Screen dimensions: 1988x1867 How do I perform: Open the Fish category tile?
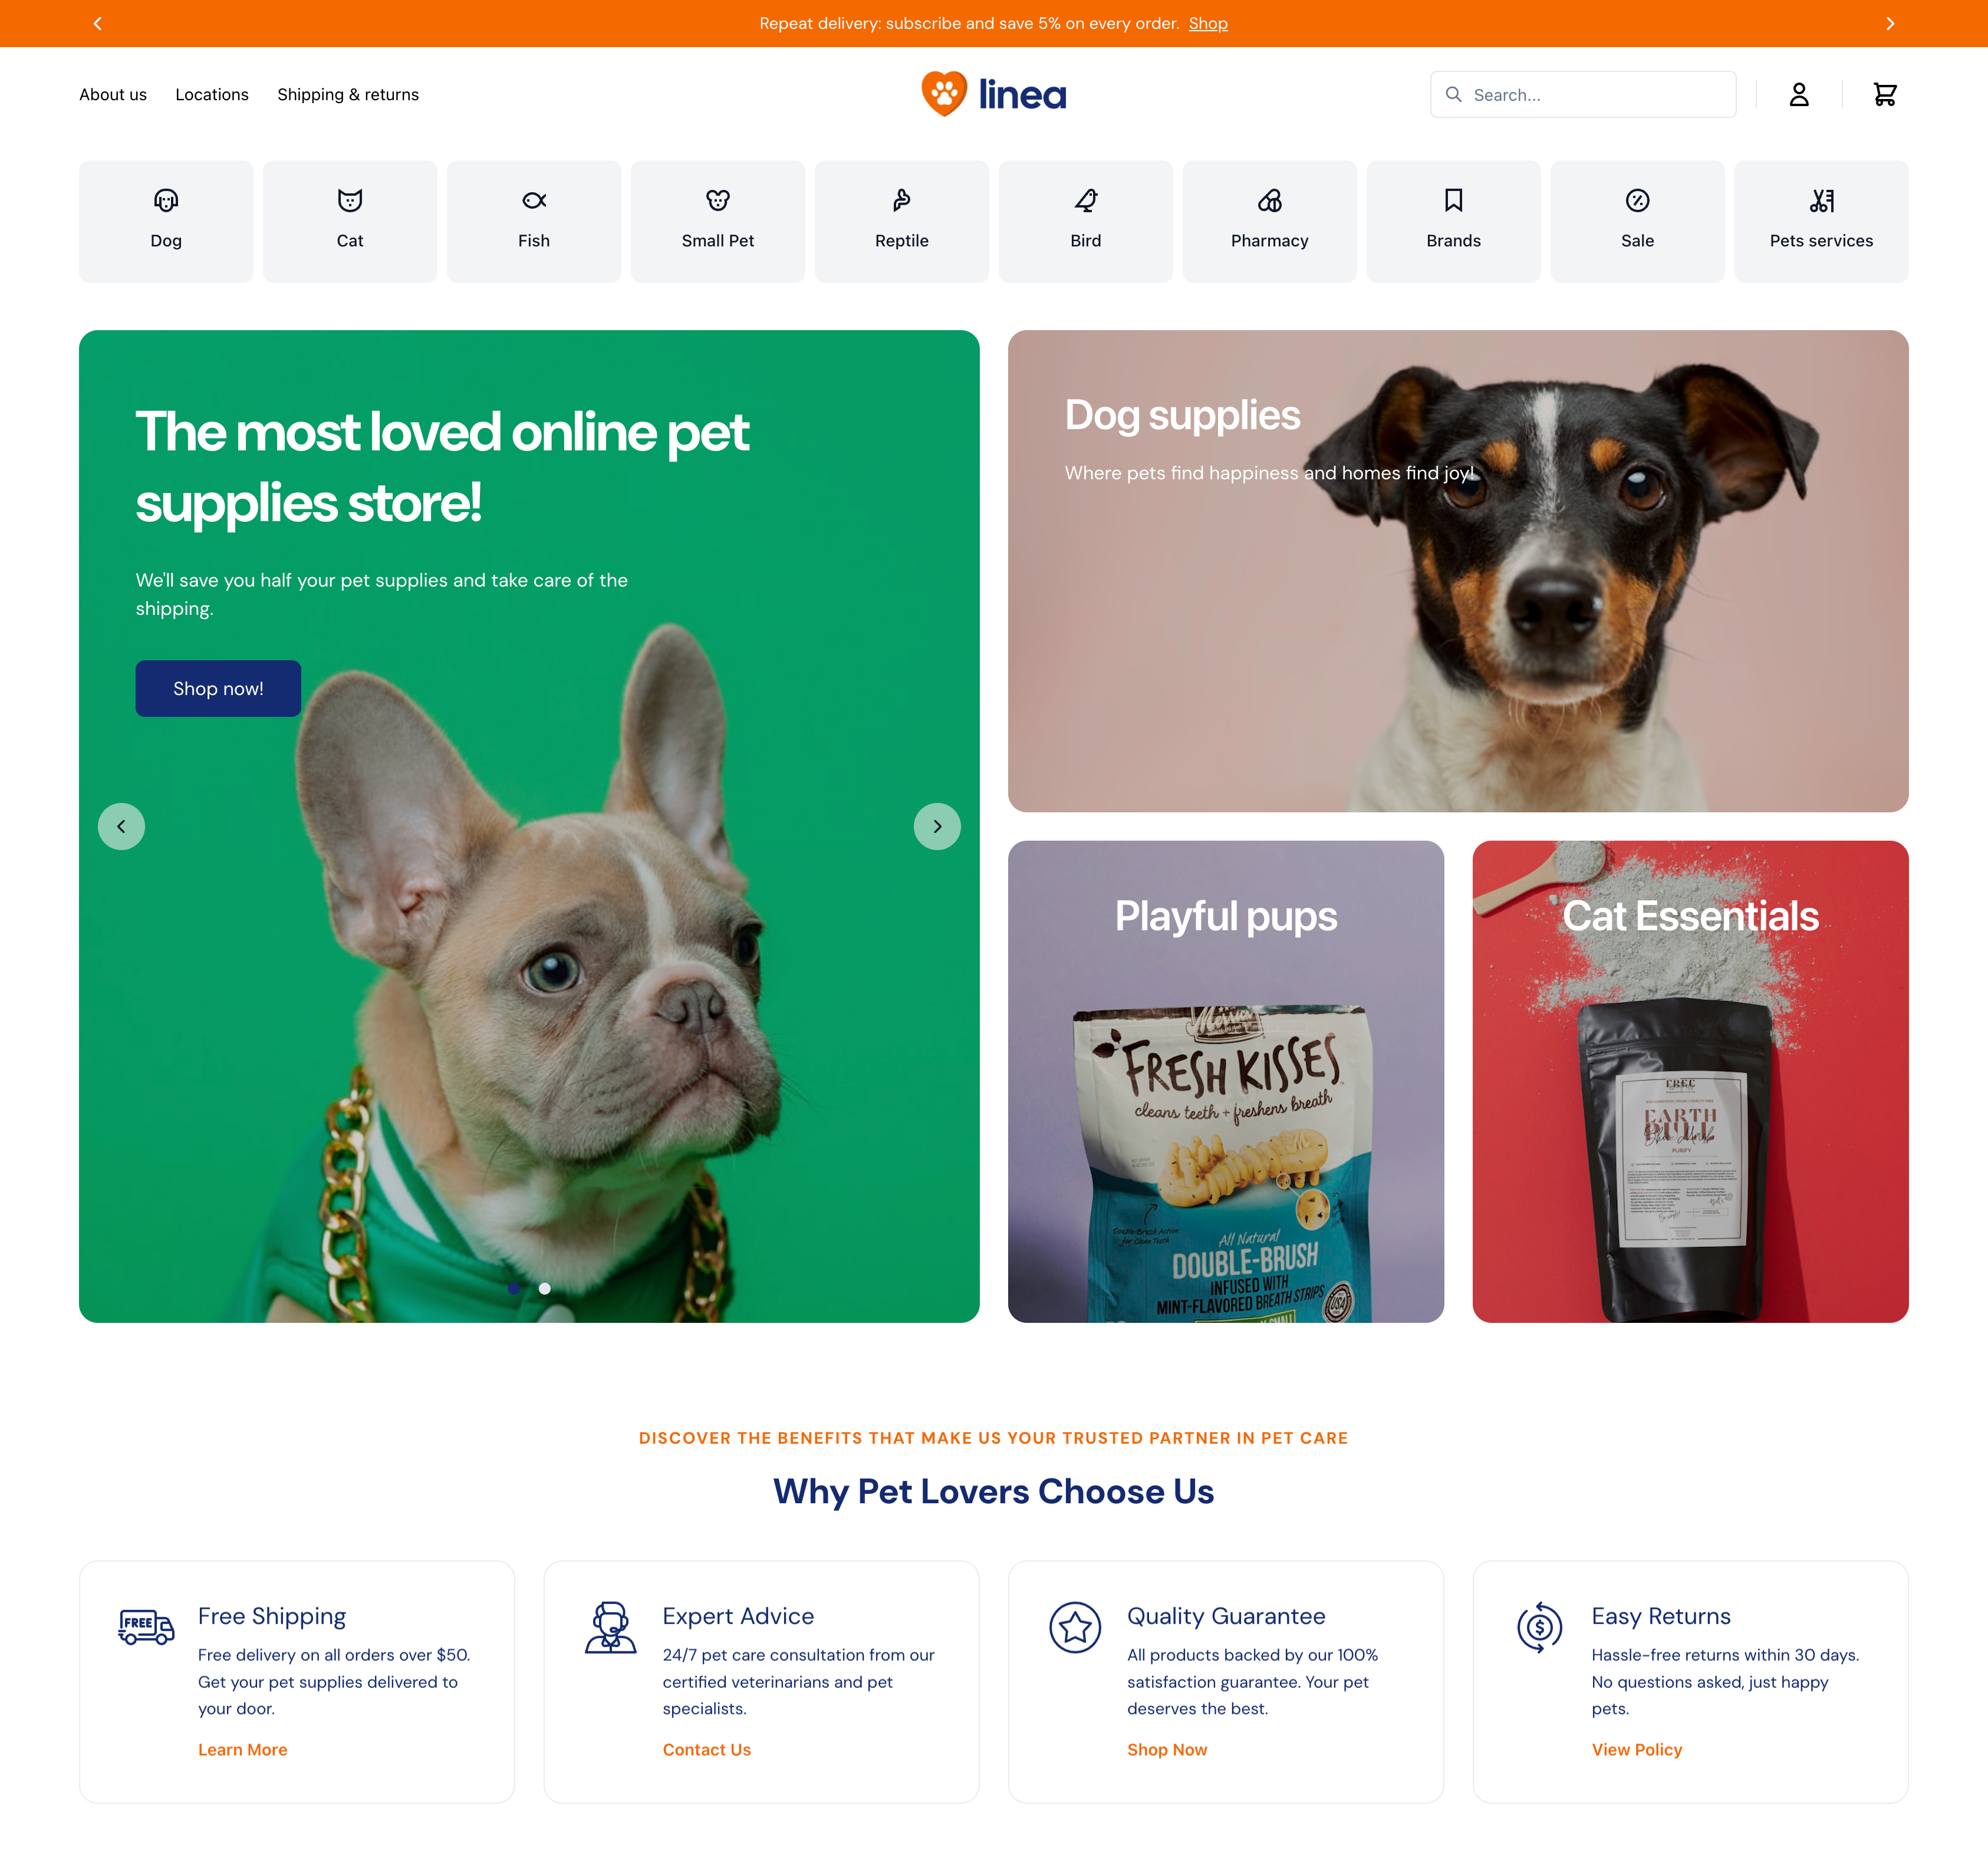534,221
